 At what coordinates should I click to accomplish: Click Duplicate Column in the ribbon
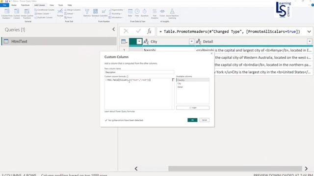coord(44,18)
